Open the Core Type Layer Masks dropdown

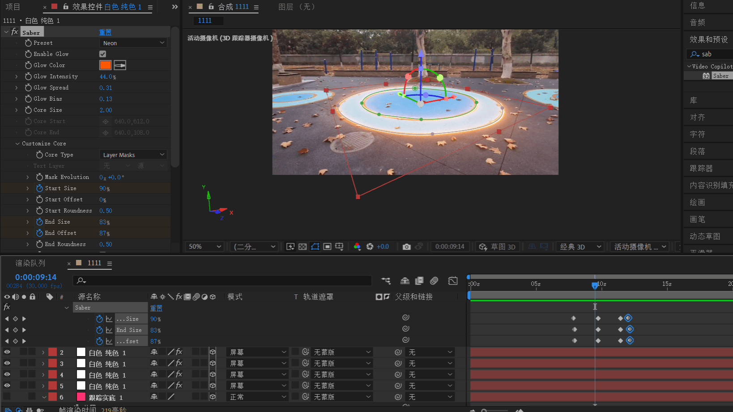coord(133,155)
